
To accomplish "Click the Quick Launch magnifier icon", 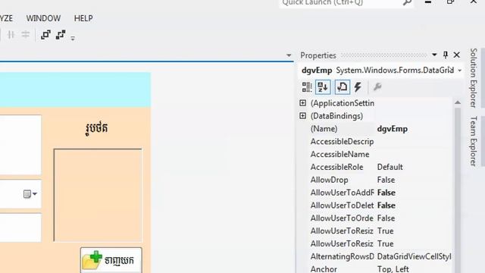I will [x=407, y=3].
